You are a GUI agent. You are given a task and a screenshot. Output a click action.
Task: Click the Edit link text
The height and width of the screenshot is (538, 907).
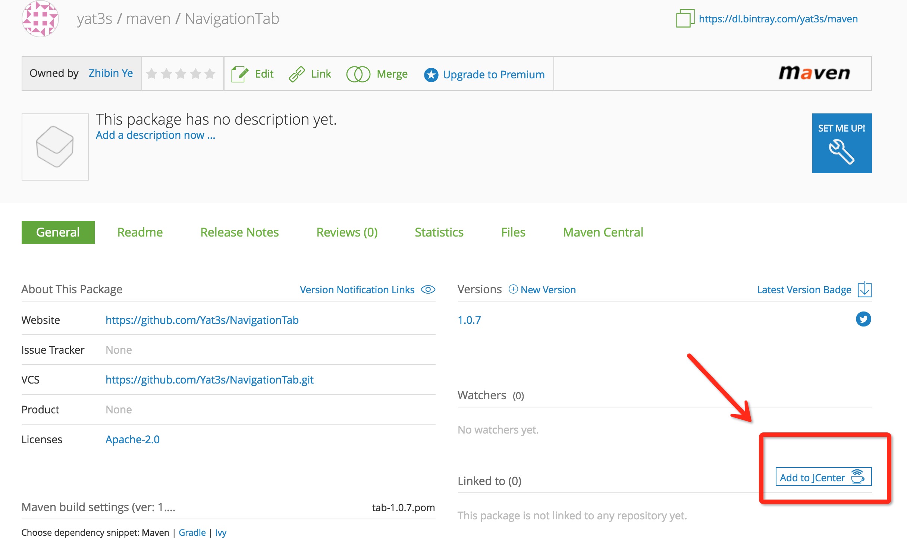264,74
